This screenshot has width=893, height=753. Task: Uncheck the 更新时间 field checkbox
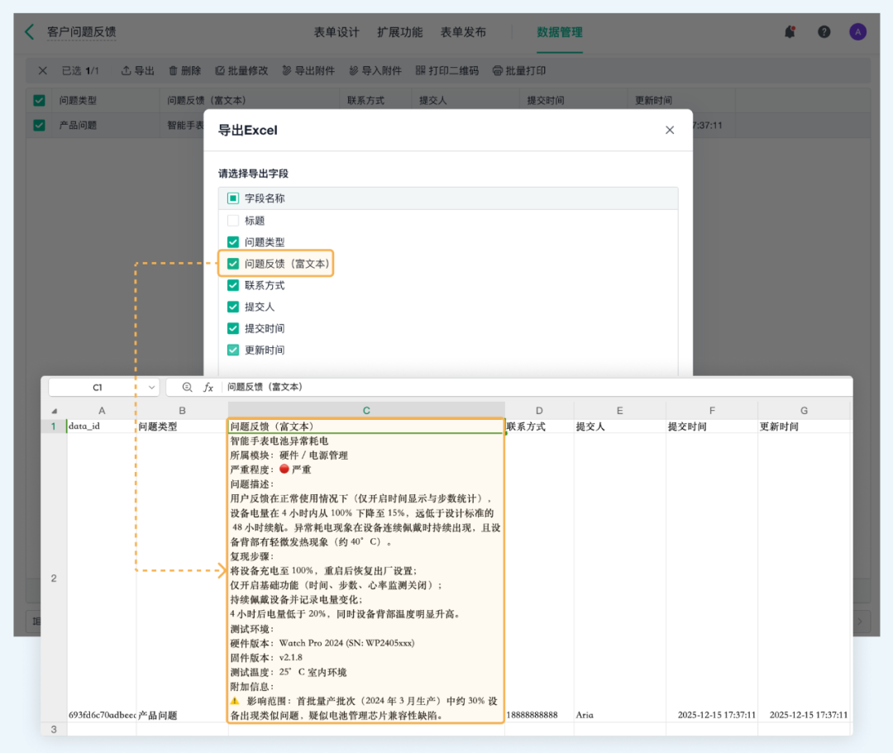[233, 350]
